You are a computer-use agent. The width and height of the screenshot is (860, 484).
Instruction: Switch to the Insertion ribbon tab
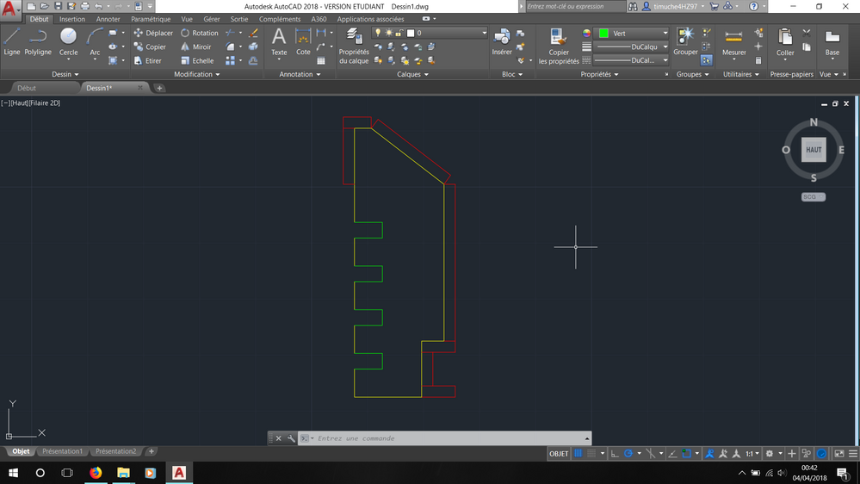pyautogui.click(x=71, y=19)
